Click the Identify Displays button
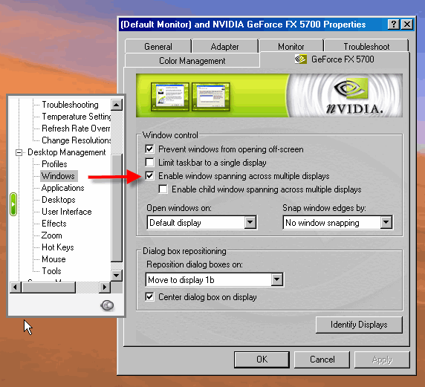Screen dimensions: 425x387 click(359, 325)
